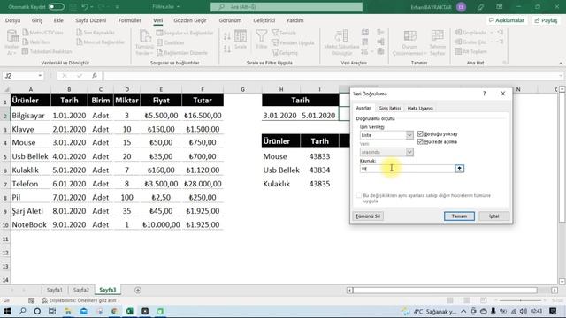Screen dimensions: 566x318
Task: Open the Hata Uyarısı dialog tab
Action: tap(420, 108)
